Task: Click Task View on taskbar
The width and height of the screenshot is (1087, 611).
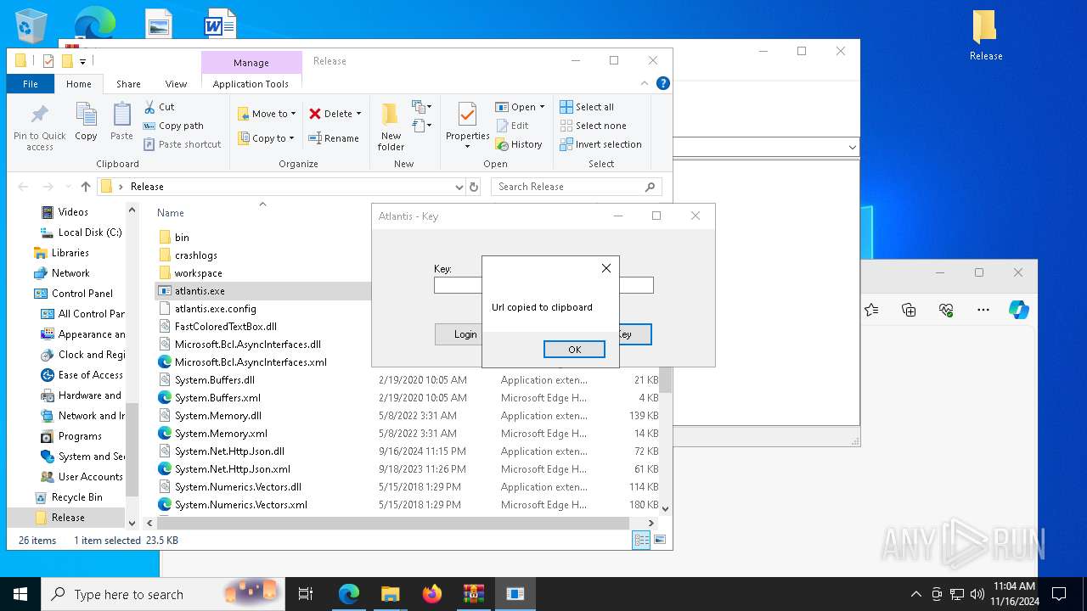Action: [306, 594]
